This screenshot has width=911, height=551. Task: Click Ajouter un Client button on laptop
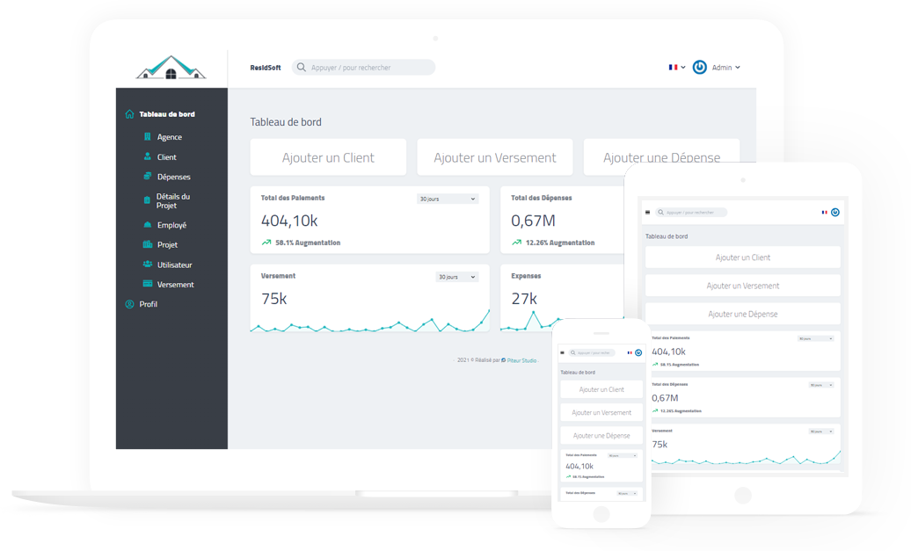tap(328, 157)
